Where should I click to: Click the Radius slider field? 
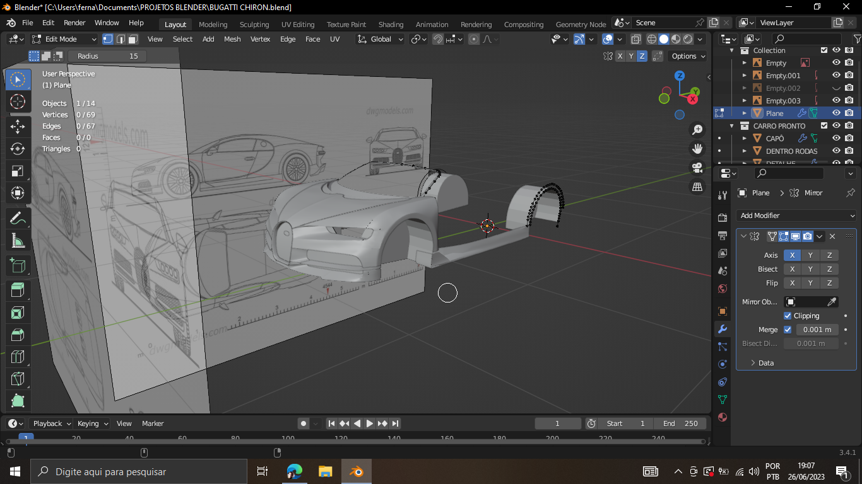coord(107,56)
